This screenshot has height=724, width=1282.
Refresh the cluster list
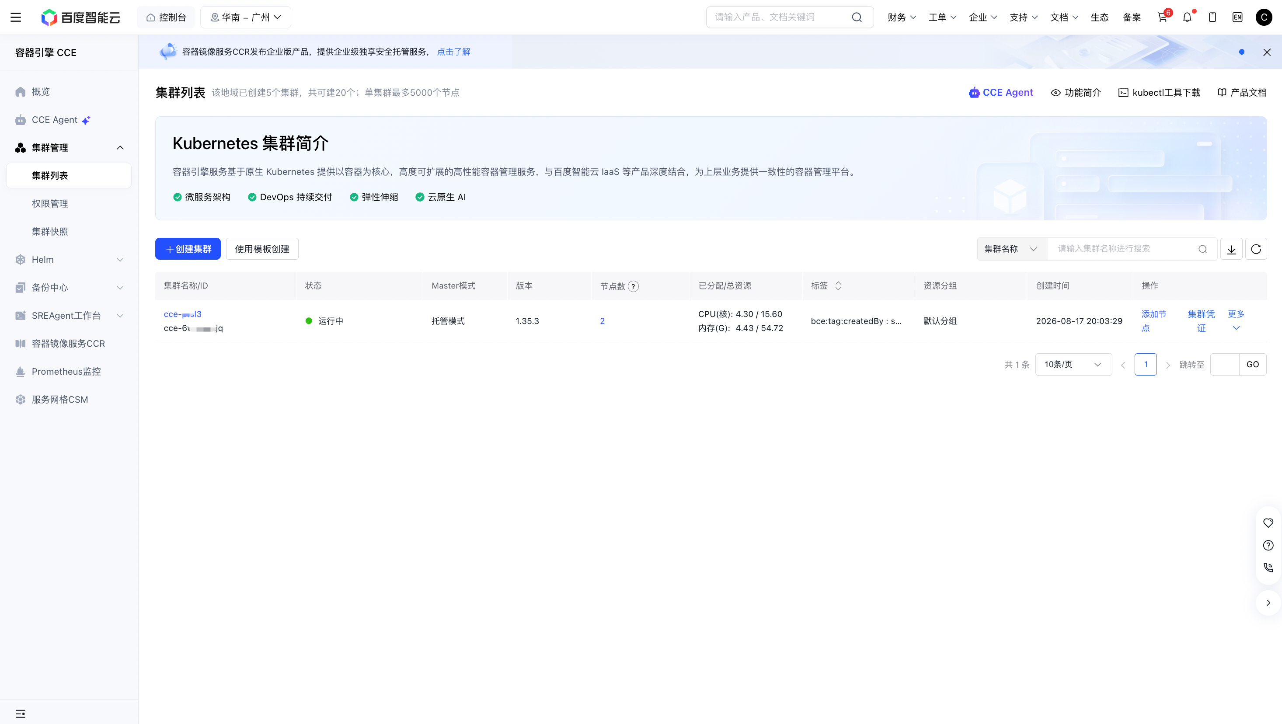[x=1256, y=249]
